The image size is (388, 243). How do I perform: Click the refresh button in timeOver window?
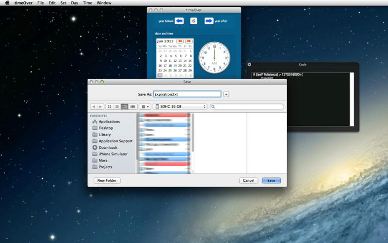pos(194,21)
